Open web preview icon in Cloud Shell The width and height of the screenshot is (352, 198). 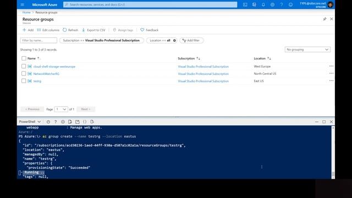click(x=92, y=122)
